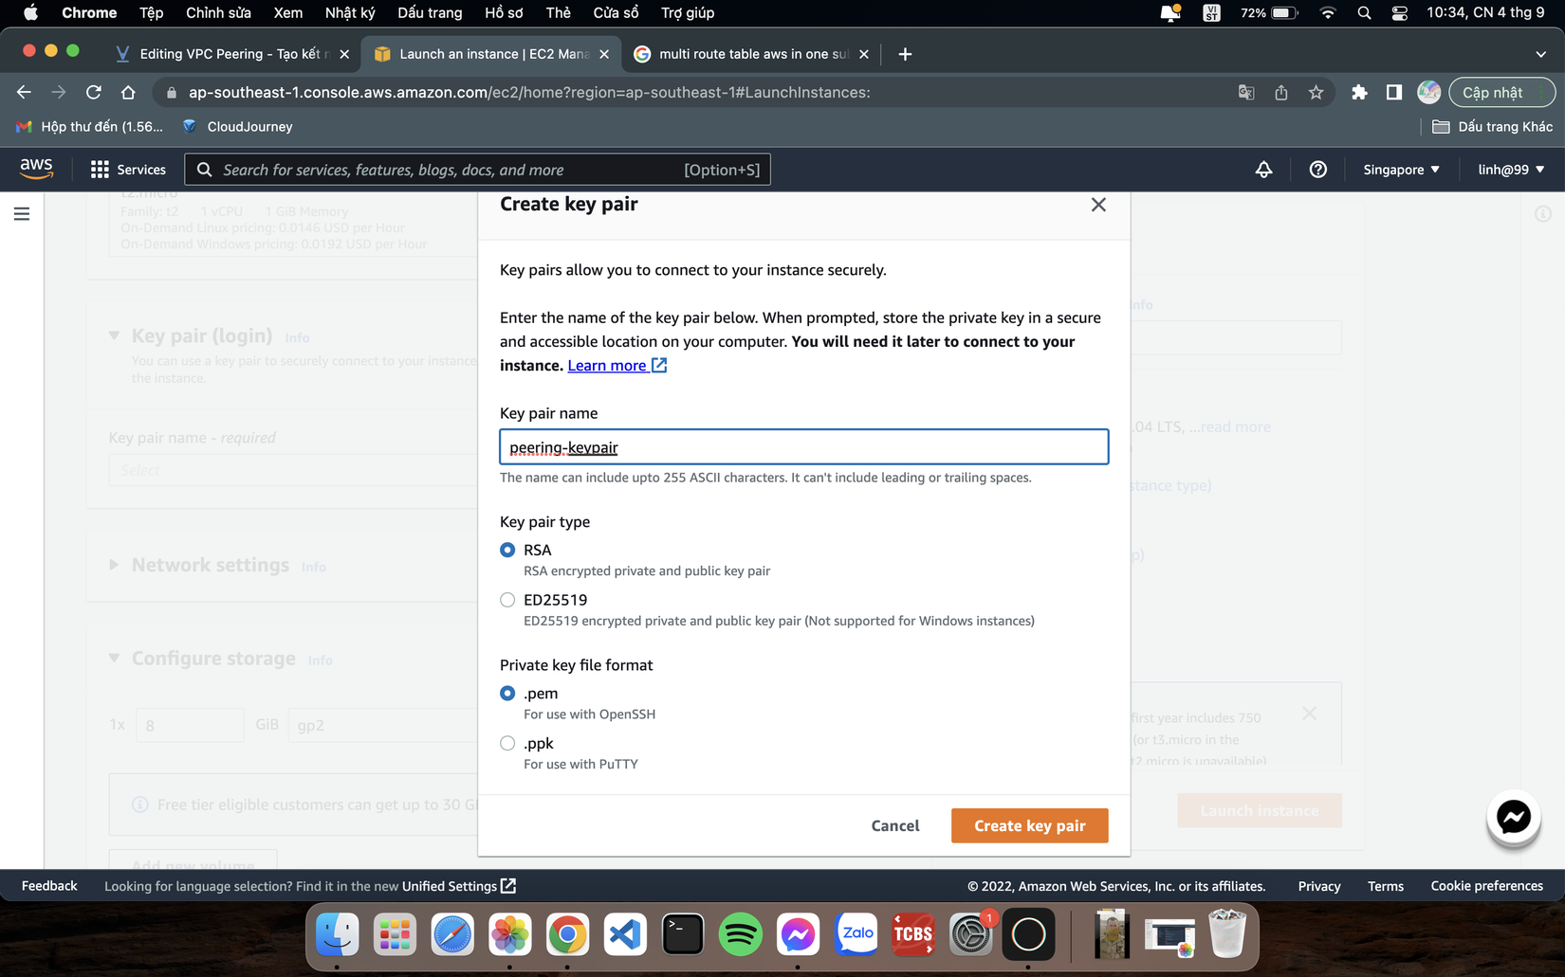The height and width of the screenshot is (977, 1565).
Task: Open Unified Settings from the footer
Action: coord(459,886)
